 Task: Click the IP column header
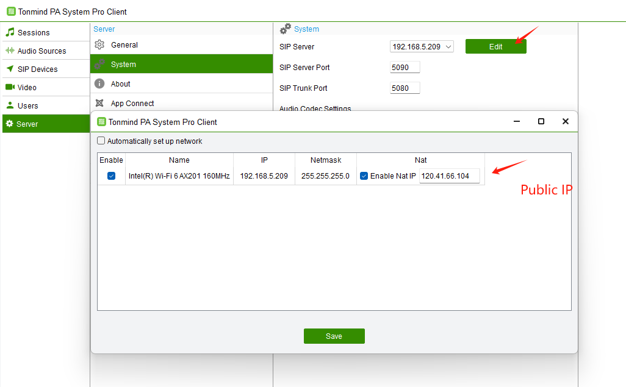pos(264,160)
